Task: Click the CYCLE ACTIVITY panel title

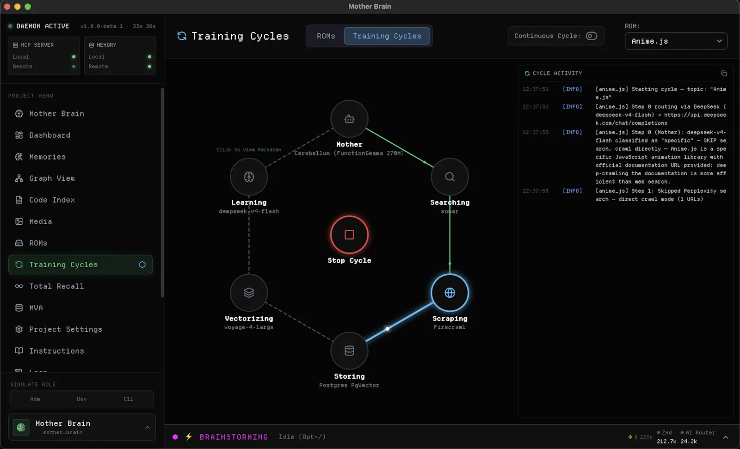Action: click(557, 74)
